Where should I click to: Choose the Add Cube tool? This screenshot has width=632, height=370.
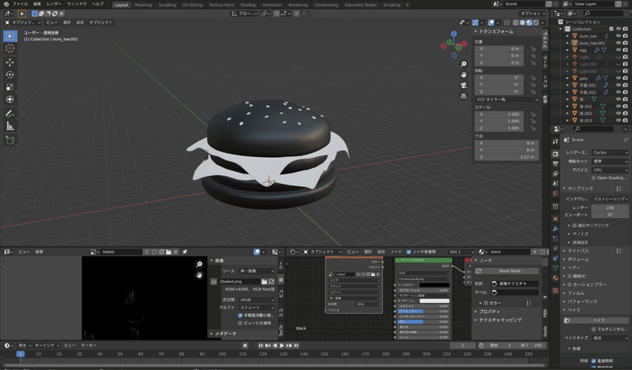tap(10, 140)
